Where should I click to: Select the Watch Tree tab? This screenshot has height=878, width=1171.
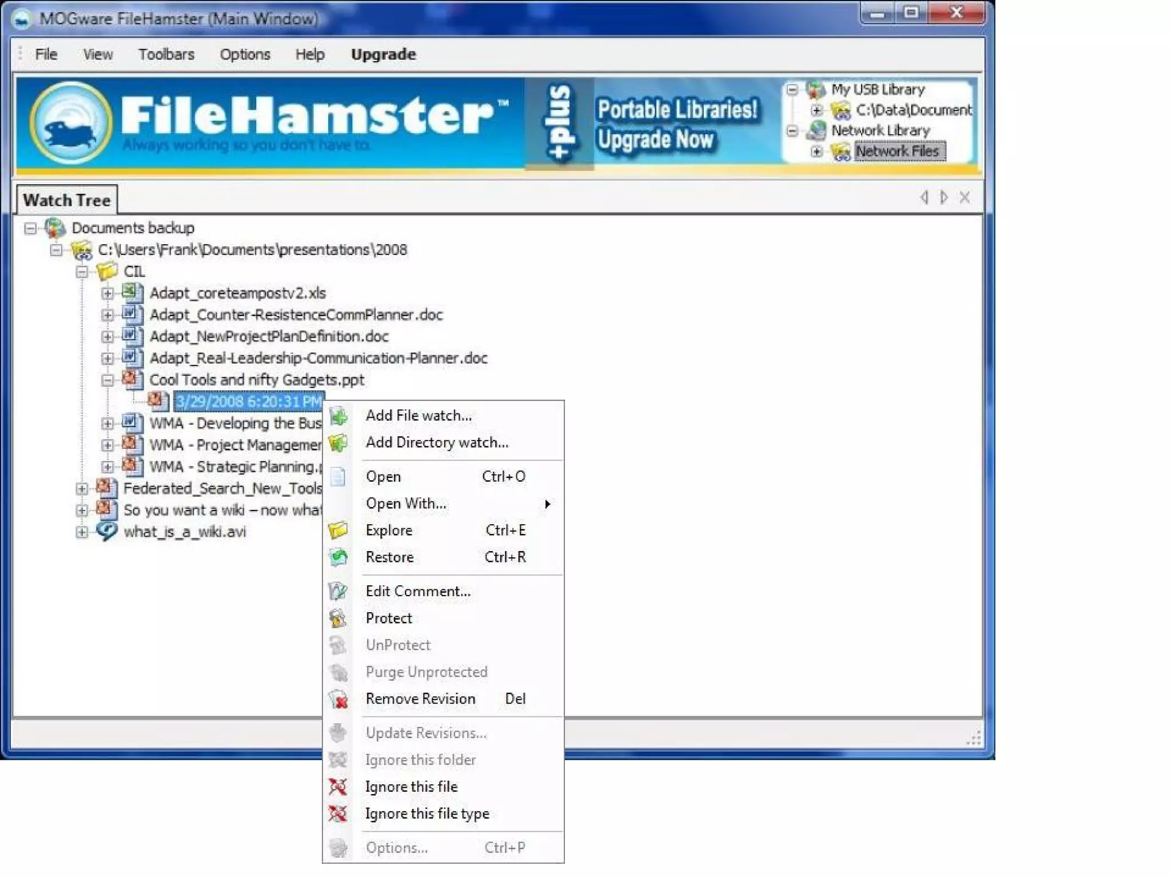tap(67, 201)
